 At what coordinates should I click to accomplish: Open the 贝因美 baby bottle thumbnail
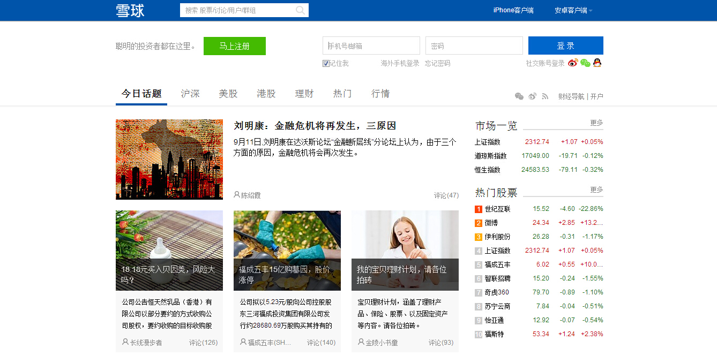click(169, 251)
